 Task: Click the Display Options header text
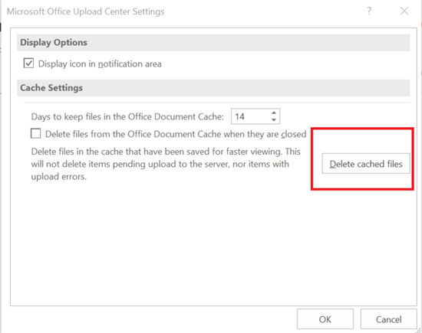(54, 42)
